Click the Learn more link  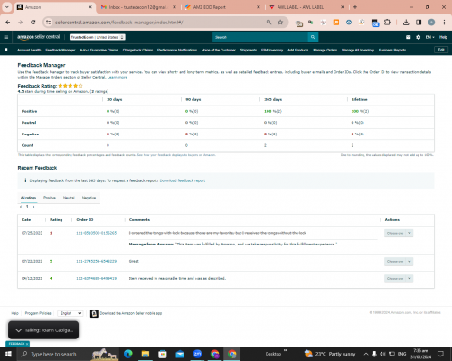(118, 78)
